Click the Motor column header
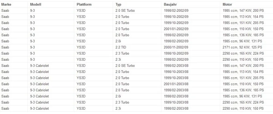The image size is (273, 114). (x=227, y=5)
